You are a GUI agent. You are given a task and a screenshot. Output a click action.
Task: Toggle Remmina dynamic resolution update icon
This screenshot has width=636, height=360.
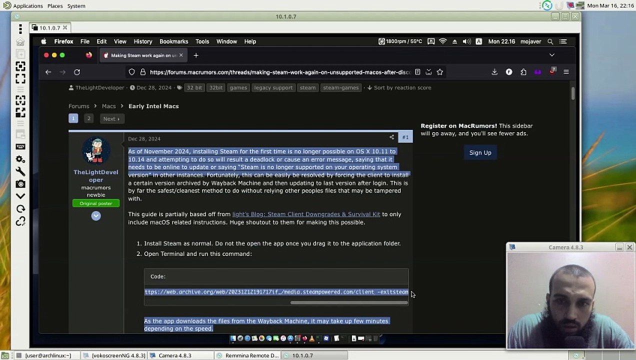(x=20, y=100)
